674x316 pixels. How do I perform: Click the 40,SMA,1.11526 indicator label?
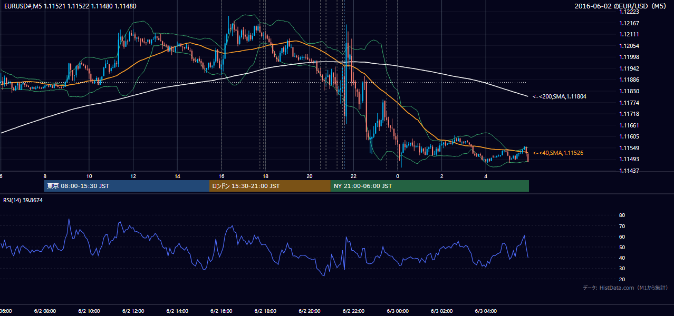(x=558, y=153)
